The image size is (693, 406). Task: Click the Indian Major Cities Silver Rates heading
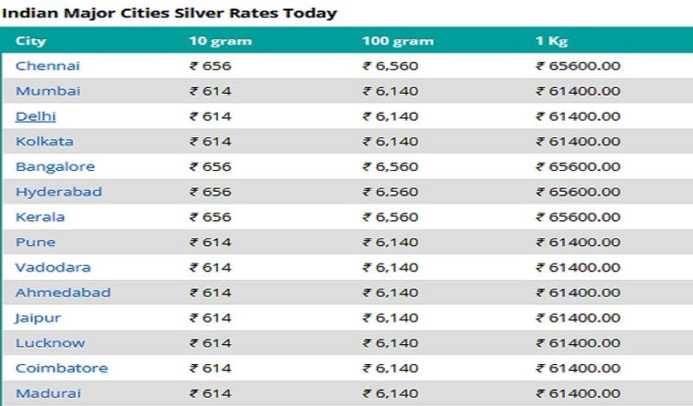coord(169,13)
